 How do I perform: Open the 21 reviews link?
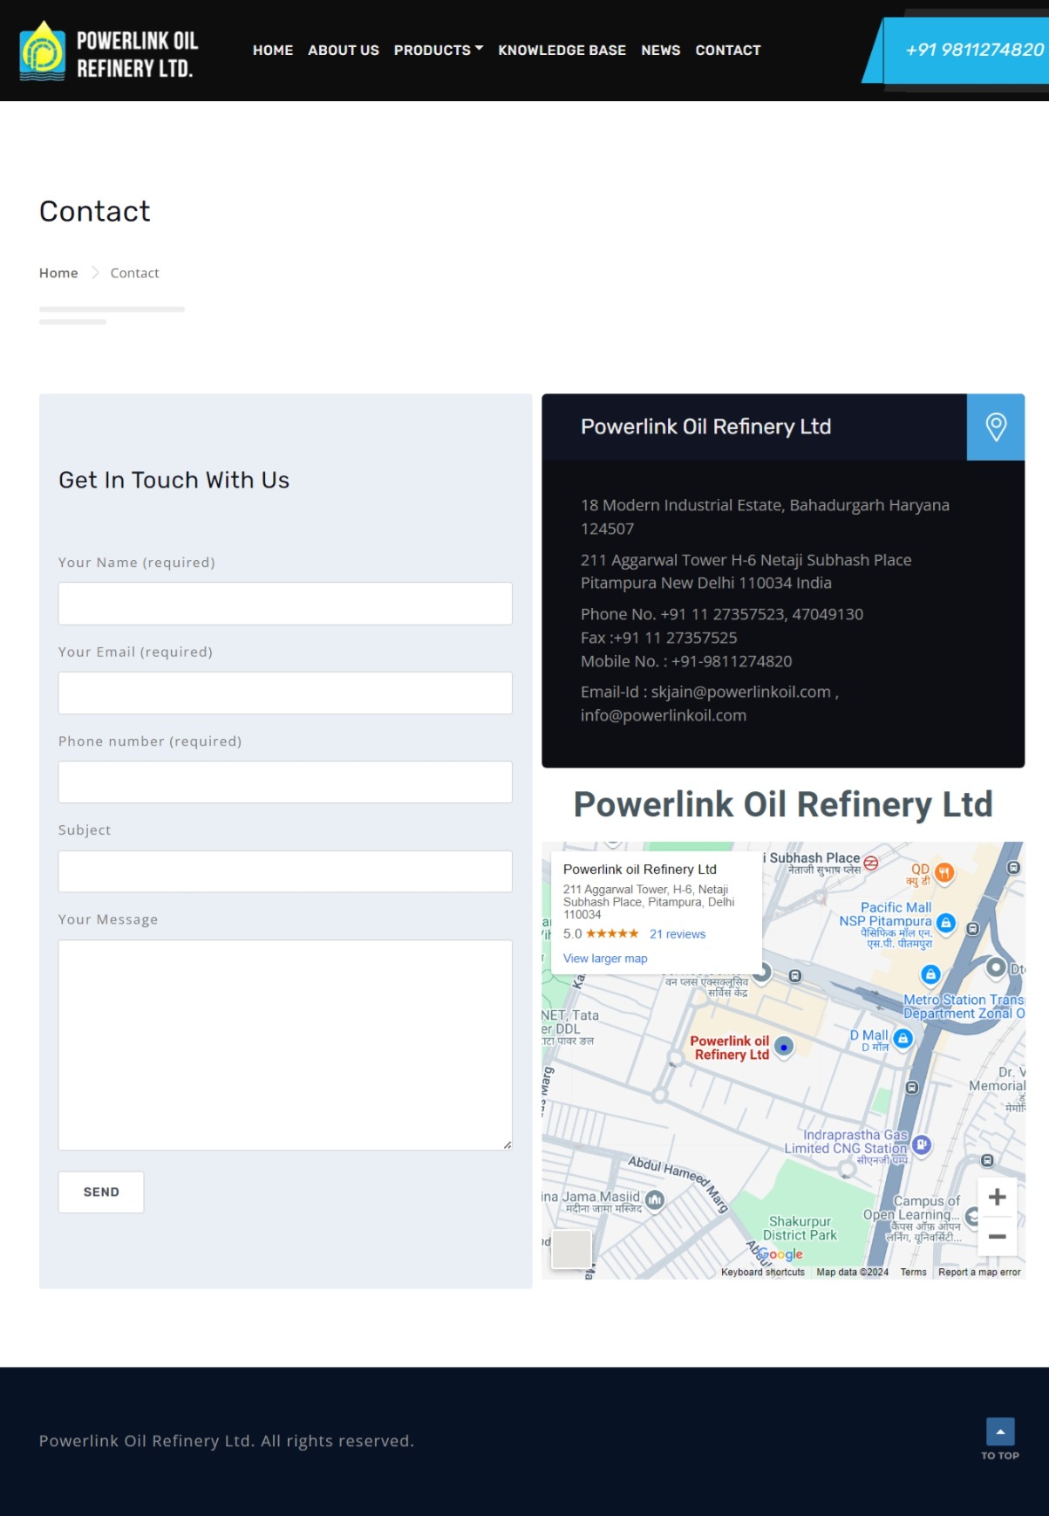[677, 934]
